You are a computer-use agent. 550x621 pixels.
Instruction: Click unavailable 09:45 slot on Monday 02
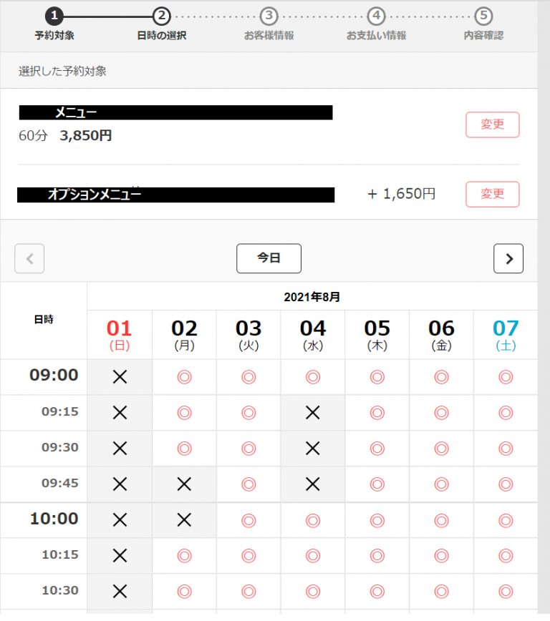[x=184, y=484]
